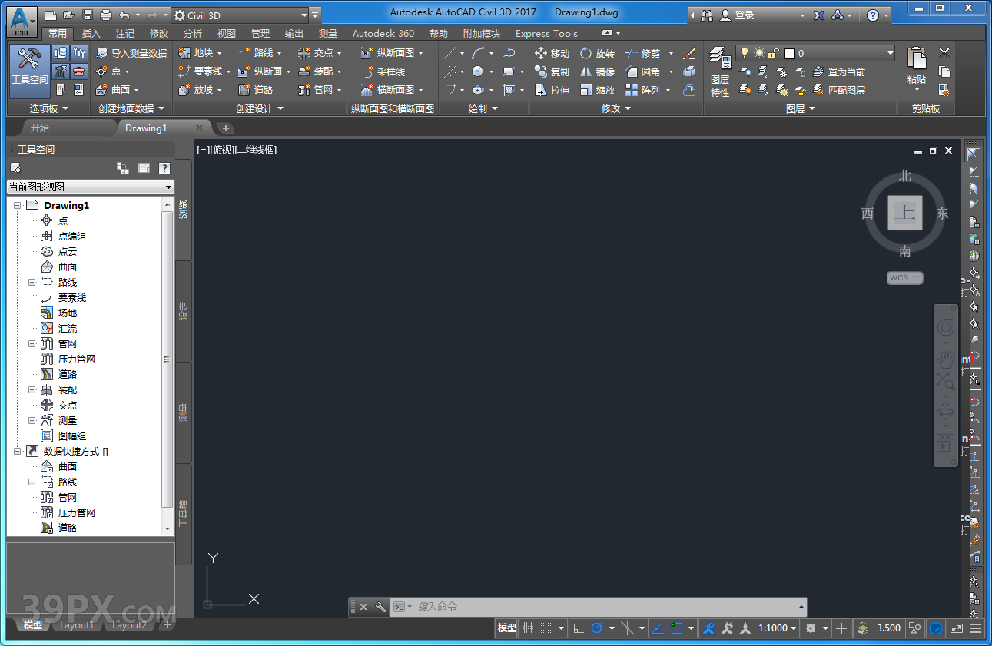Click the Pan hand icon on navigation bar
992x646 pixels.
coord(945,358)
